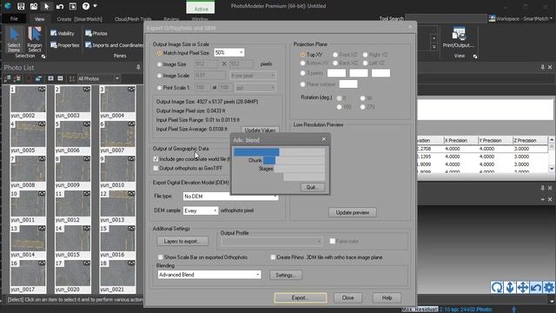Activate the Select Items tool
556x313 pixels.
(14, 39)
